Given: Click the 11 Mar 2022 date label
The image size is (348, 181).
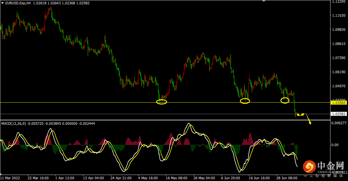Looking at the screenshot, I should (x=10, y=178).
